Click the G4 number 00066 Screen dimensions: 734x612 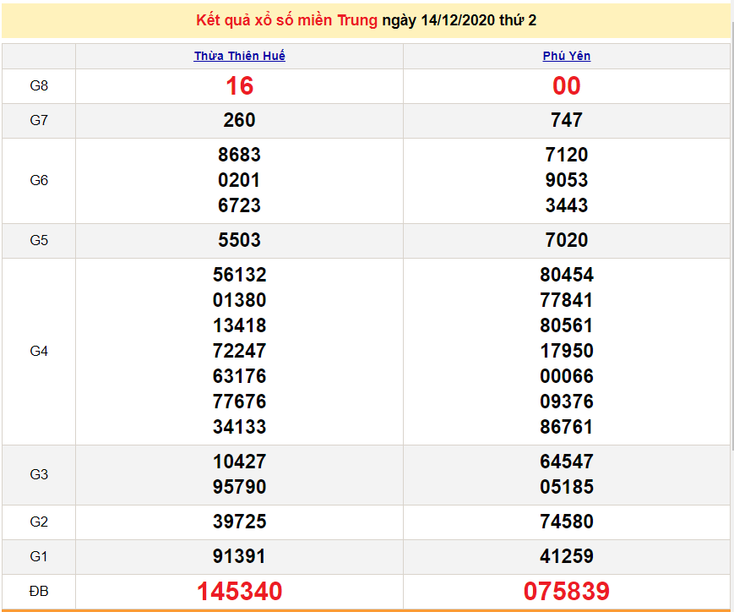(x=566, y=376)
